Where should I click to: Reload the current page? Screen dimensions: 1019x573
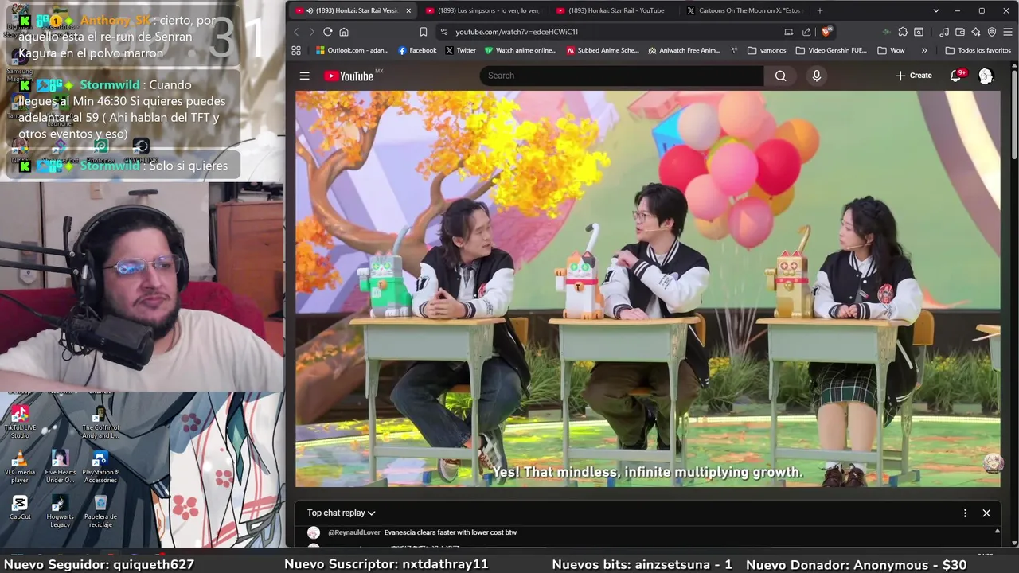coord(327,32)
